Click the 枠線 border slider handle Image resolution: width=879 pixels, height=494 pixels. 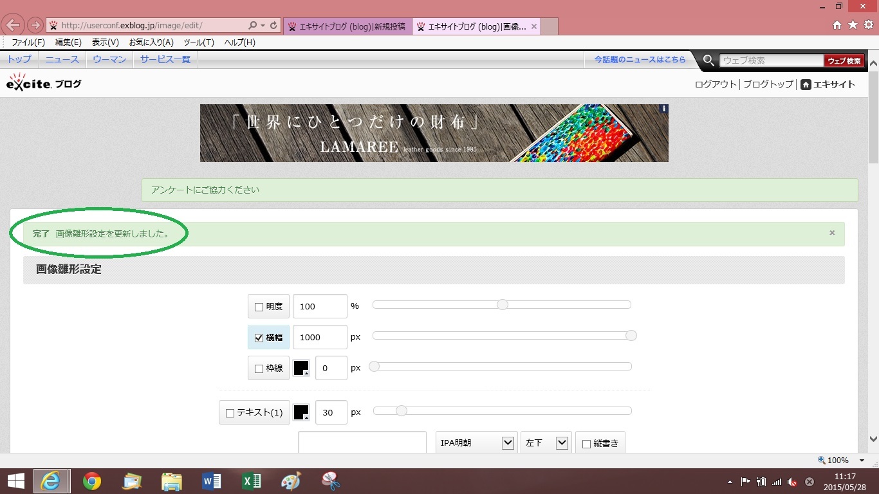click(x=374, y=366)
